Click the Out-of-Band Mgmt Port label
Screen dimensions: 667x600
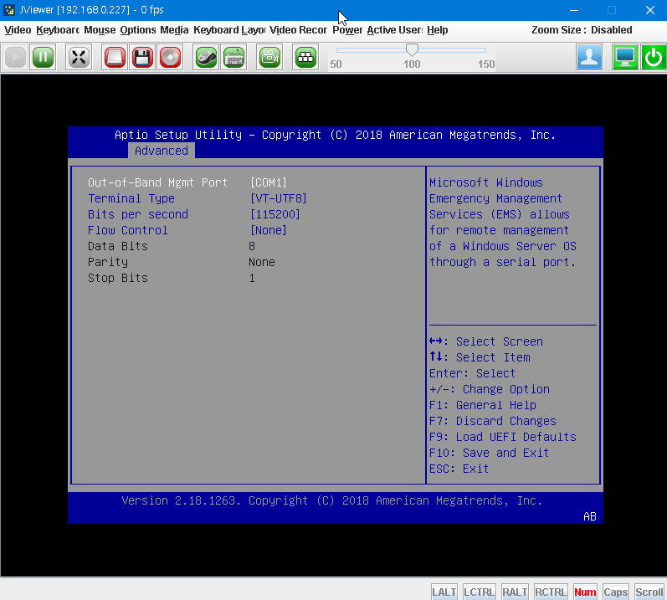(x=157, y=182)
